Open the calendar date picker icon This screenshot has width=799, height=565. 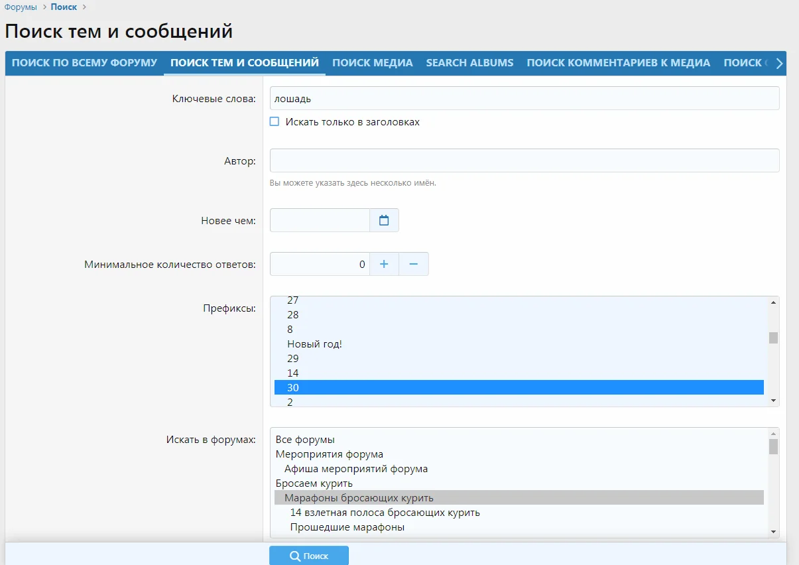tap(384, 221)
